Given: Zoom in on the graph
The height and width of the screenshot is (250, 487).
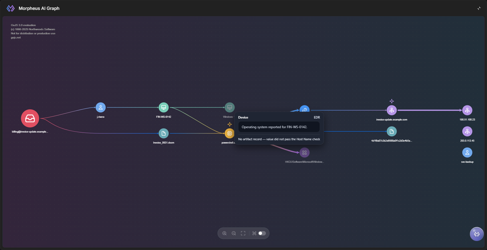Looking at the screenshot, I should [x=225, y=233].
